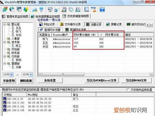The width and height of the screenshot is (155, 116).
Task: Collapse the 技术部 tree node
Action: point(5,42)
